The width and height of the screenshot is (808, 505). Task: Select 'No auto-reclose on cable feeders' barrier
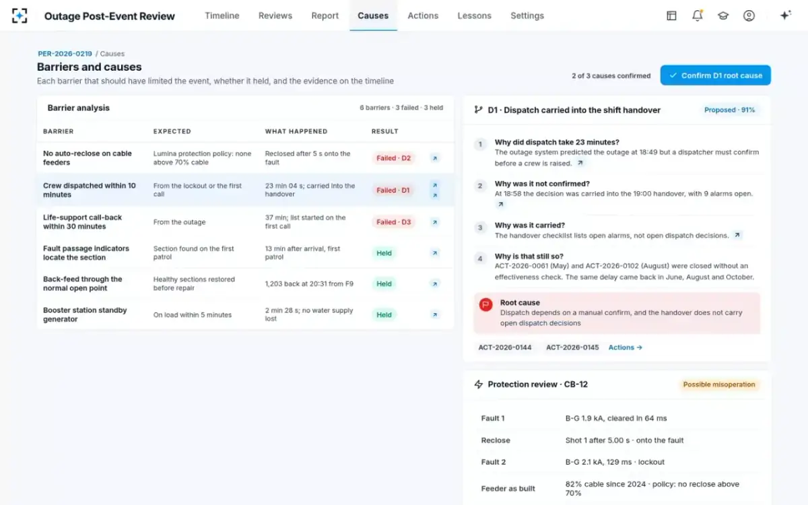tap(88, 158)
